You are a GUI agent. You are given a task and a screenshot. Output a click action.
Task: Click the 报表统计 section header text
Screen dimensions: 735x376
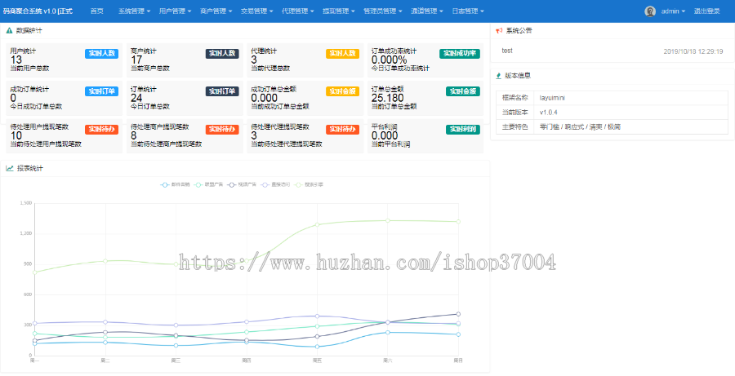pyautogui.click(x=30, y=169)
